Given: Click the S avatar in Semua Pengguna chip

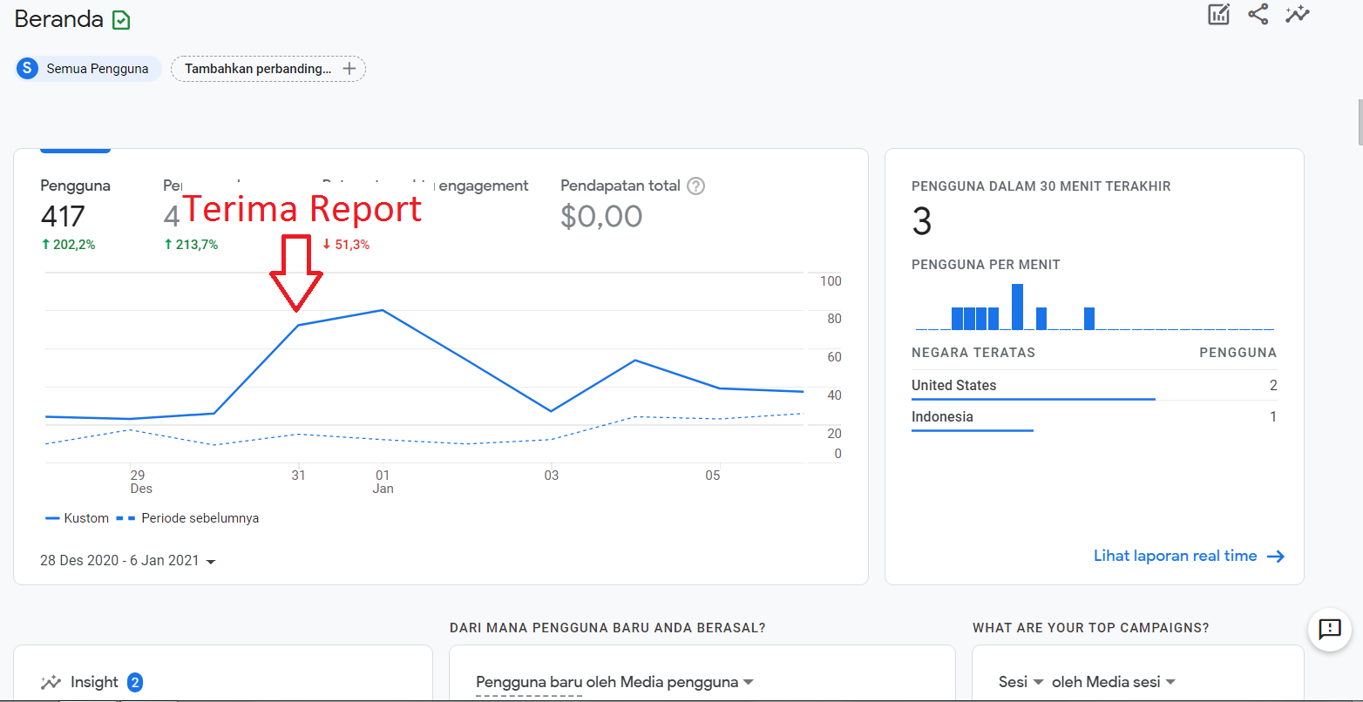Looking at the screenshot, I should click(x=27, y=69).
